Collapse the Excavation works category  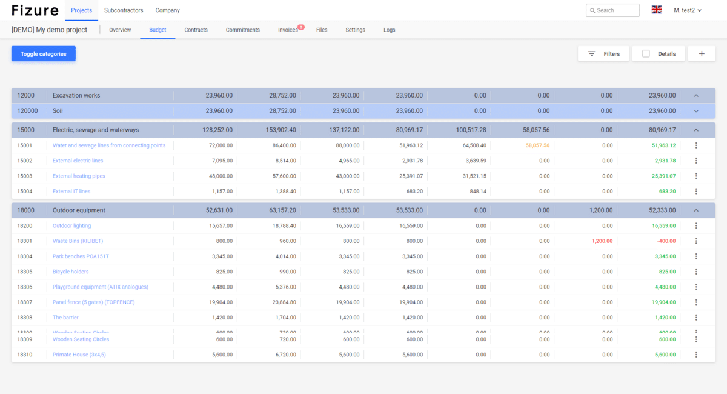tap(696, 96)
